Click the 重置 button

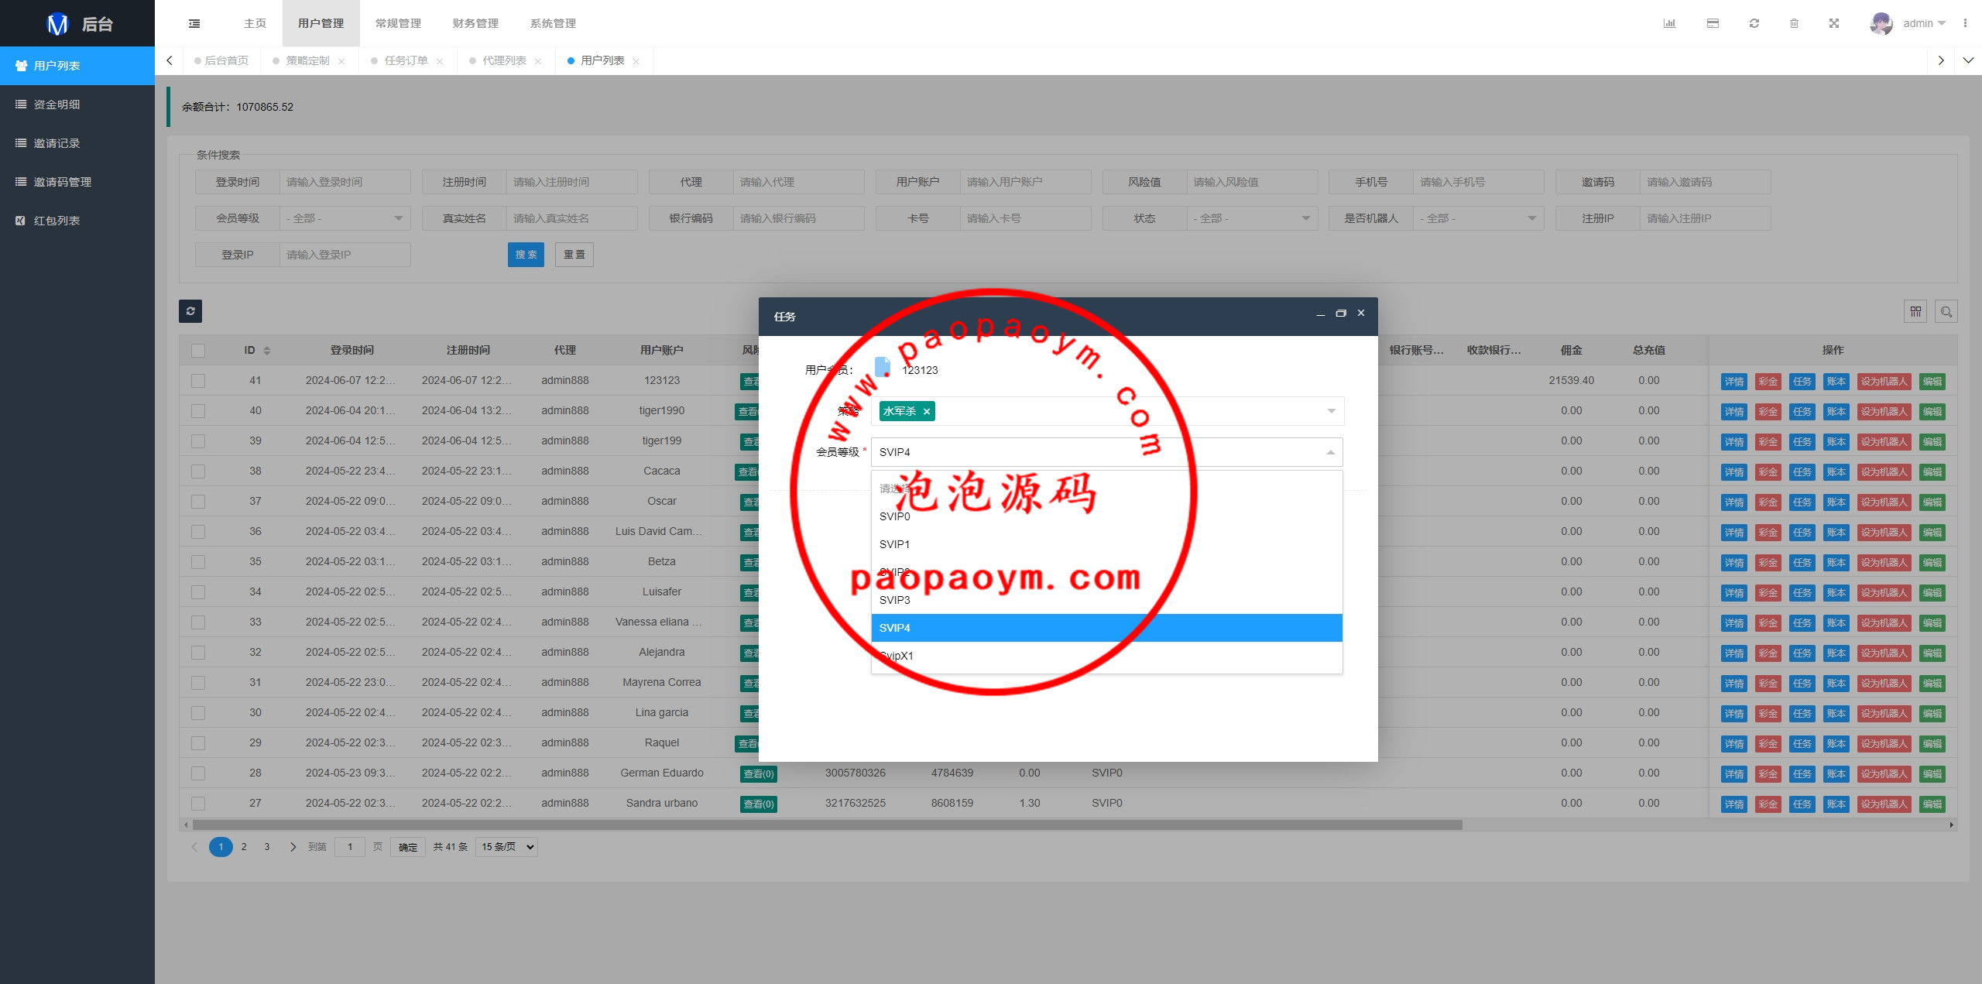[x=574, y=255]
